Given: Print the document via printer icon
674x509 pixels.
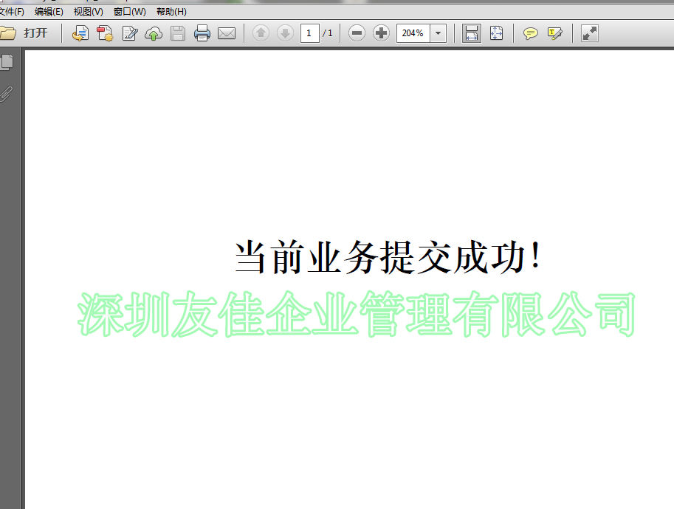Looking at the screenshot, I should 202,33.
